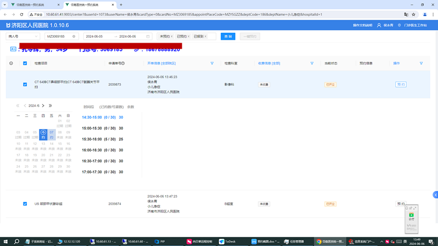Click 预约 button for the CT exam row
438x246 pixels.
(401, 85)
